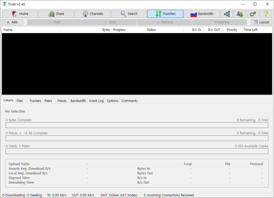The width and height of the screenshot is (274, 198).
Task: Go to the Channels section
Action: (93, 14)
